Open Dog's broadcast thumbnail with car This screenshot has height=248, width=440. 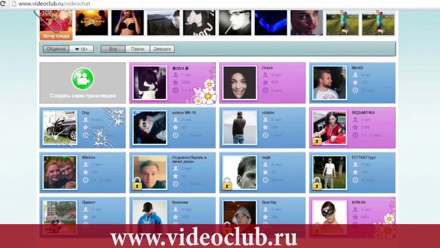pos(60,127)
